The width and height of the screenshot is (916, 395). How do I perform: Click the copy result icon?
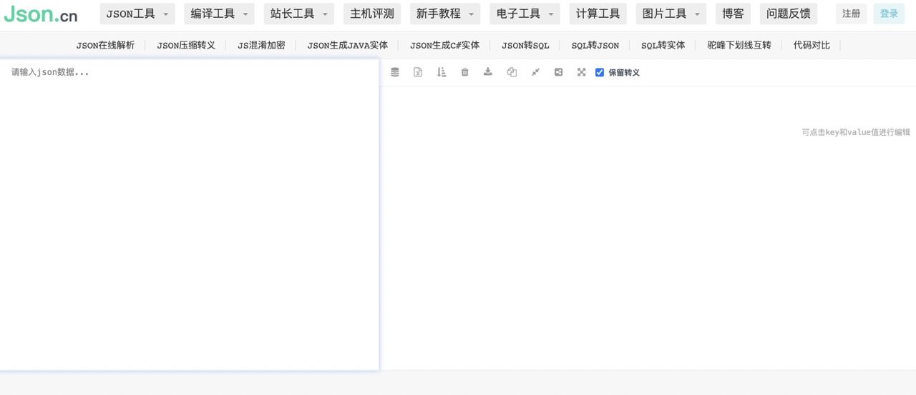pyautogui.click(x=512, y=72)
